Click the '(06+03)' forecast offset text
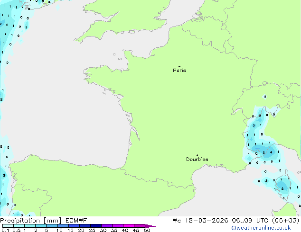The height and width of the screenshot is (232, 301). 286,221
